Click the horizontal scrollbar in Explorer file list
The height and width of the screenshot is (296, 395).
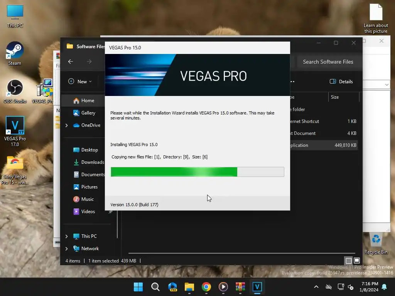pyautogui.click(x=242, y=253)
